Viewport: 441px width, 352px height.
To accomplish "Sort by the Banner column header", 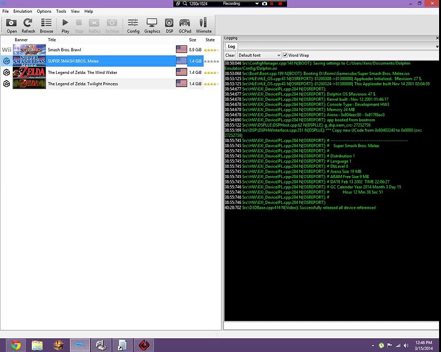I will [21, 40].
